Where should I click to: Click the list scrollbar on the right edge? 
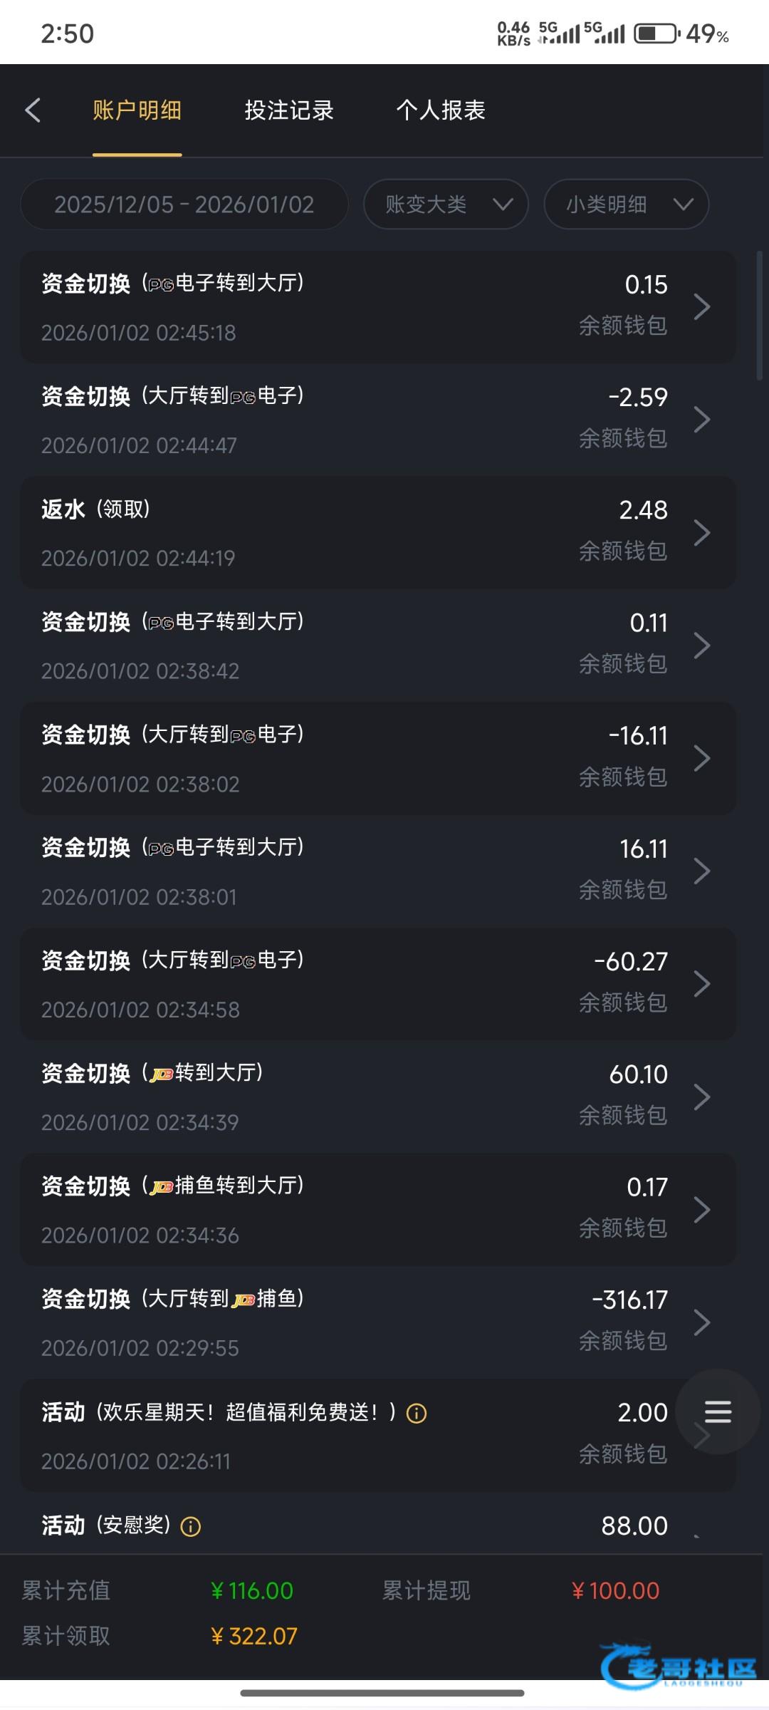click(x=760, y=317)
